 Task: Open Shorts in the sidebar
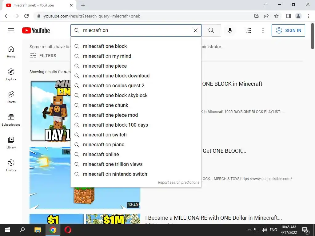pyautogui.click(x=11, y=97)
